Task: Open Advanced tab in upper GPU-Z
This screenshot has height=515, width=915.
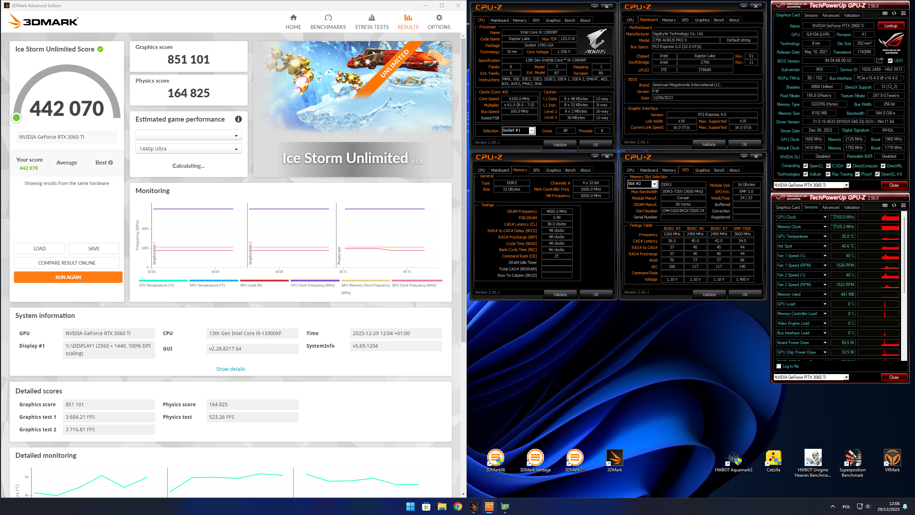Action: click(x=830, y=15)
